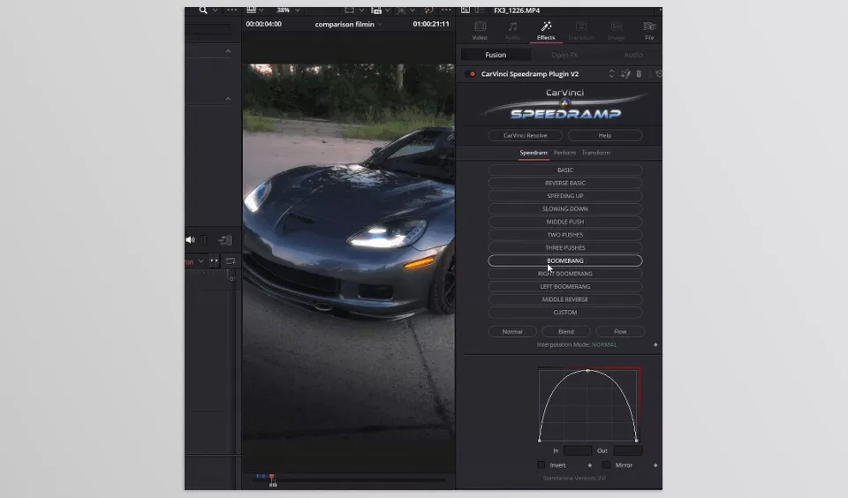This screenshot has width=848, height=498.
Task: Select the Transform plugin tab
Action: pyautogui.click(x=595, y=153)
